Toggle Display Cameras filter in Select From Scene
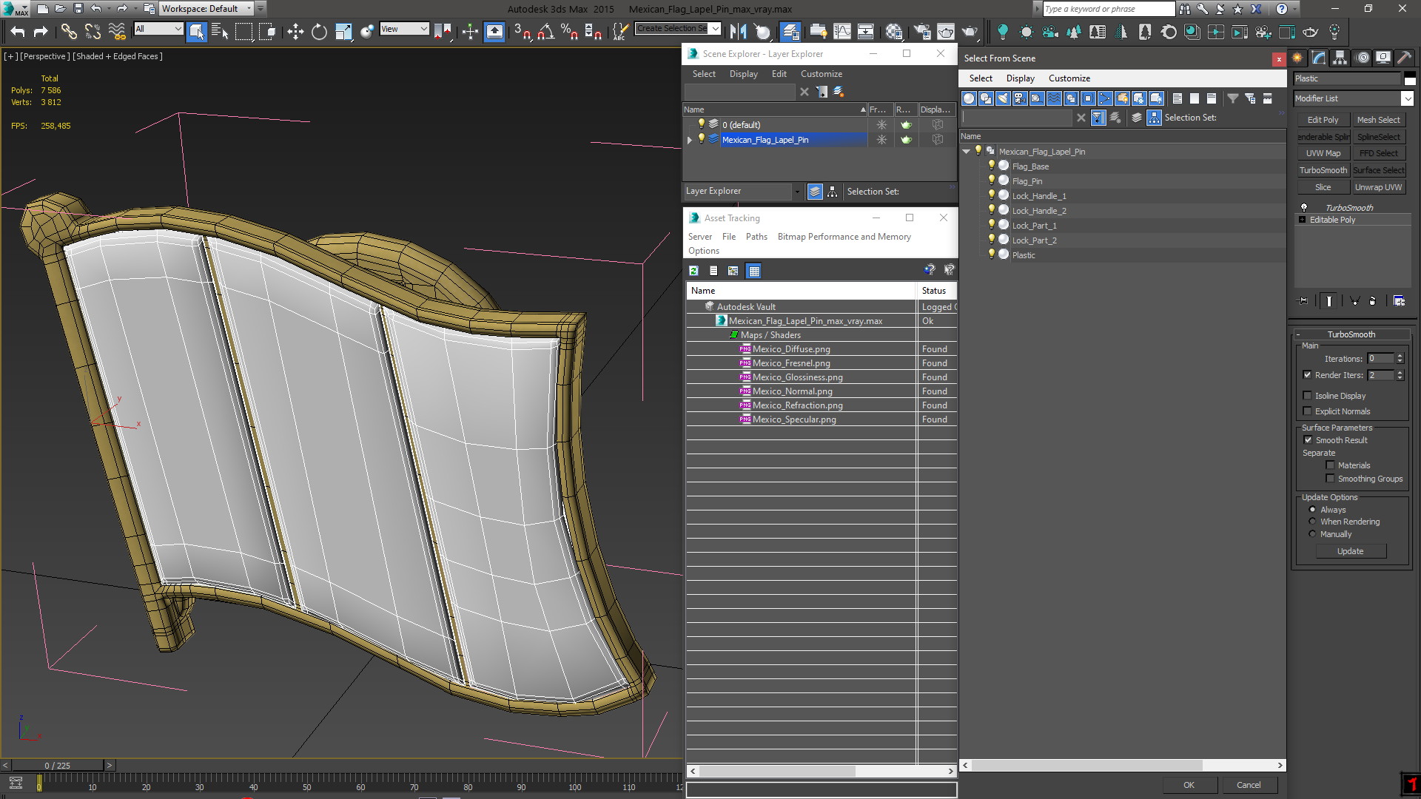This screenshot has height=799, width=1421. [1020, 98]
